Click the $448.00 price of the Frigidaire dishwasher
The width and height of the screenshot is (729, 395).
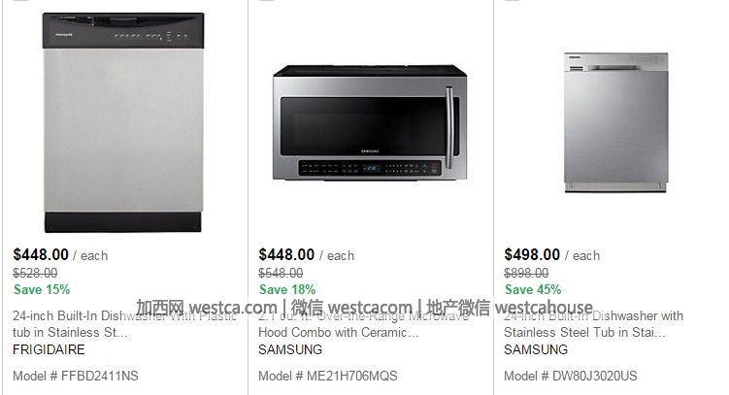tap(41, 254)
